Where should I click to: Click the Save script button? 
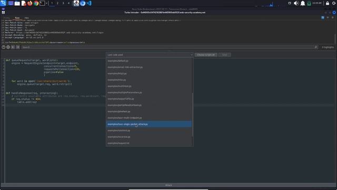pyautogui.click(x=225, y=55)
